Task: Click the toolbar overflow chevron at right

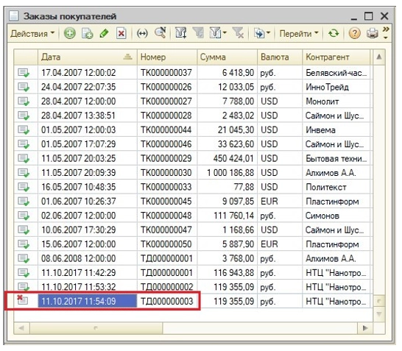Action: tap(386, 33)
